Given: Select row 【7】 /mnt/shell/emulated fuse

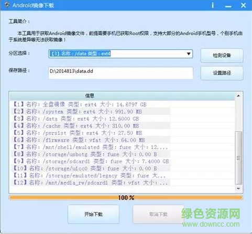Looking at the screenshot, I should (90, 147).
